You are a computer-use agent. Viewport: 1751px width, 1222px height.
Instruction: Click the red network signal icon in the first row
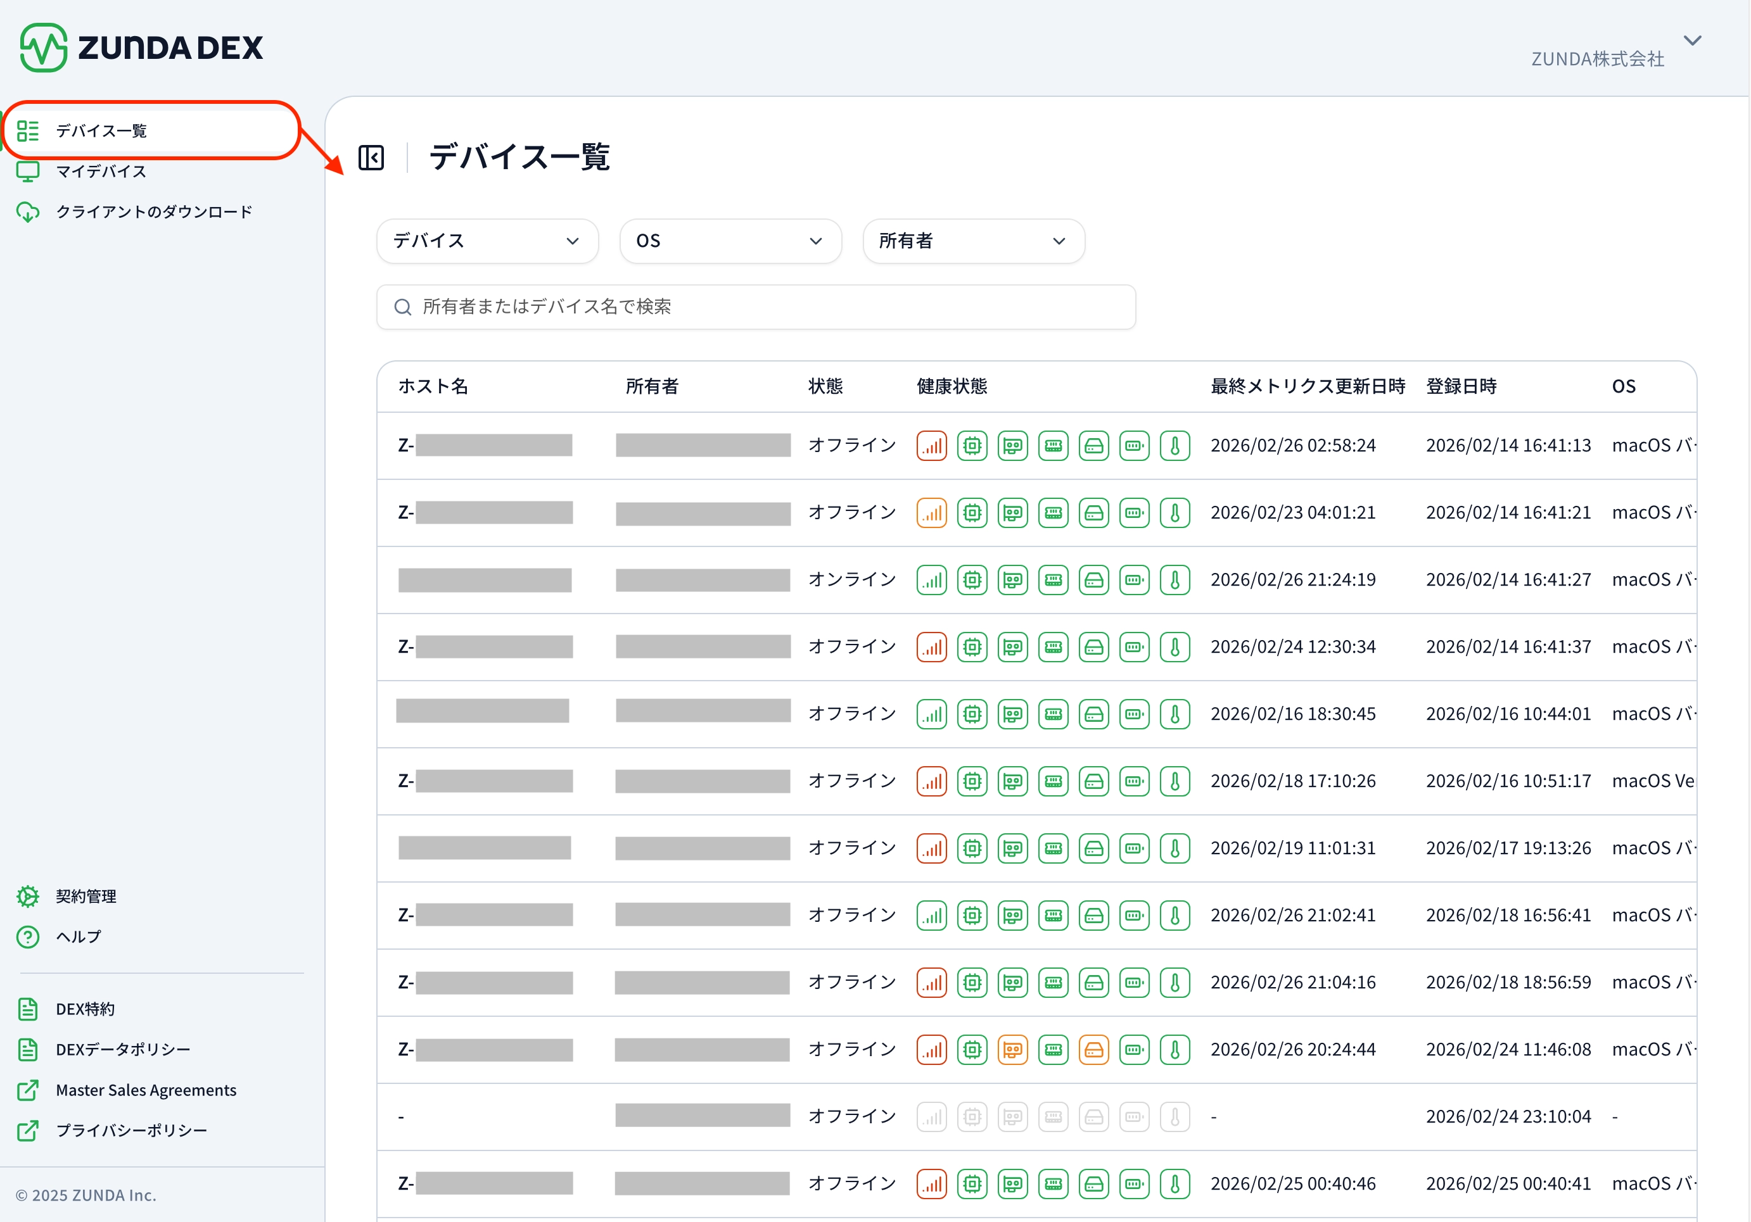[931, 446]
